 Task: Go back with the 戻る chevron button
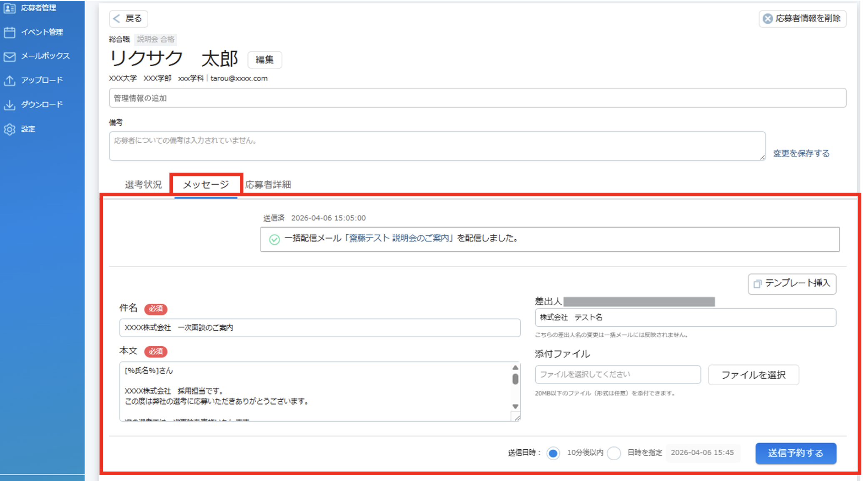click(128, 18)
